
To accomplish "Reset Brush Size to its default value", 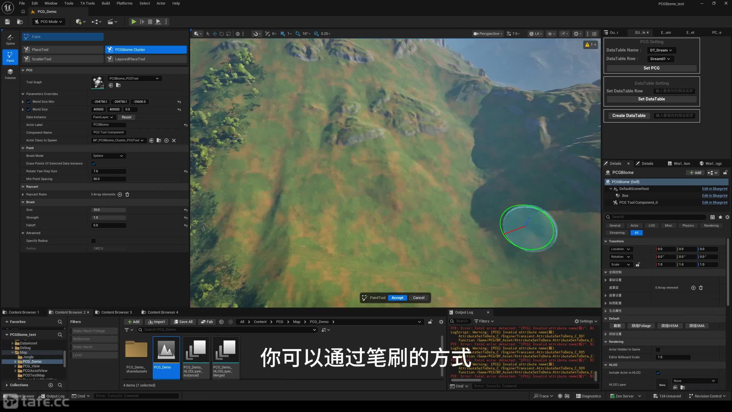I will pos(186,210).
